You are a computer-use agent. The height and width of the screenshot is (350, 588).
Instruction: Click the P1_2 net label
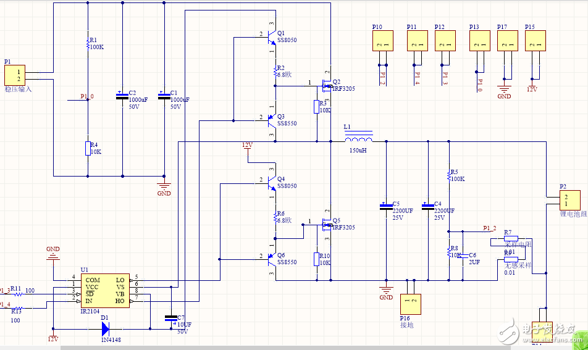[x=490, y=228]
